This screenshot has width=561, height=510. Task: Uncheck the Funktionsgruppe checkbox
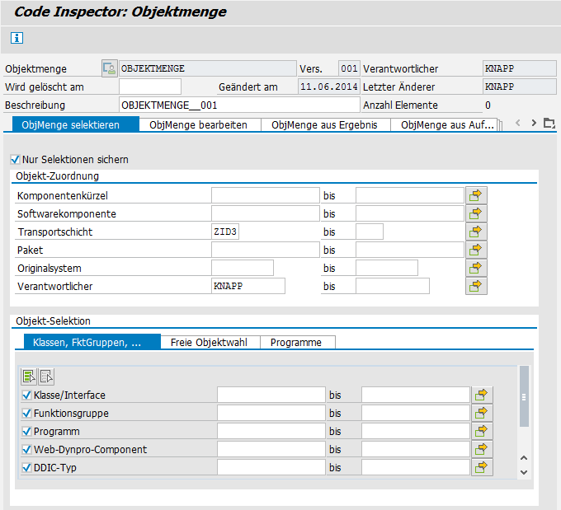point(26,413)
